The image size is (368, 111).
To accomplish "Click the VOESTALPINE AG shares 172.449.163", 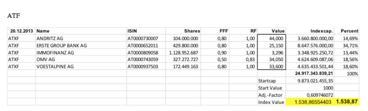I will (183, 67).
